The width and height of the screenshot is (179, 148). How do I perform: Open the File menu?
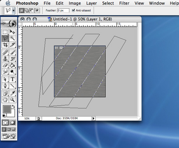[x=47, y=3]
